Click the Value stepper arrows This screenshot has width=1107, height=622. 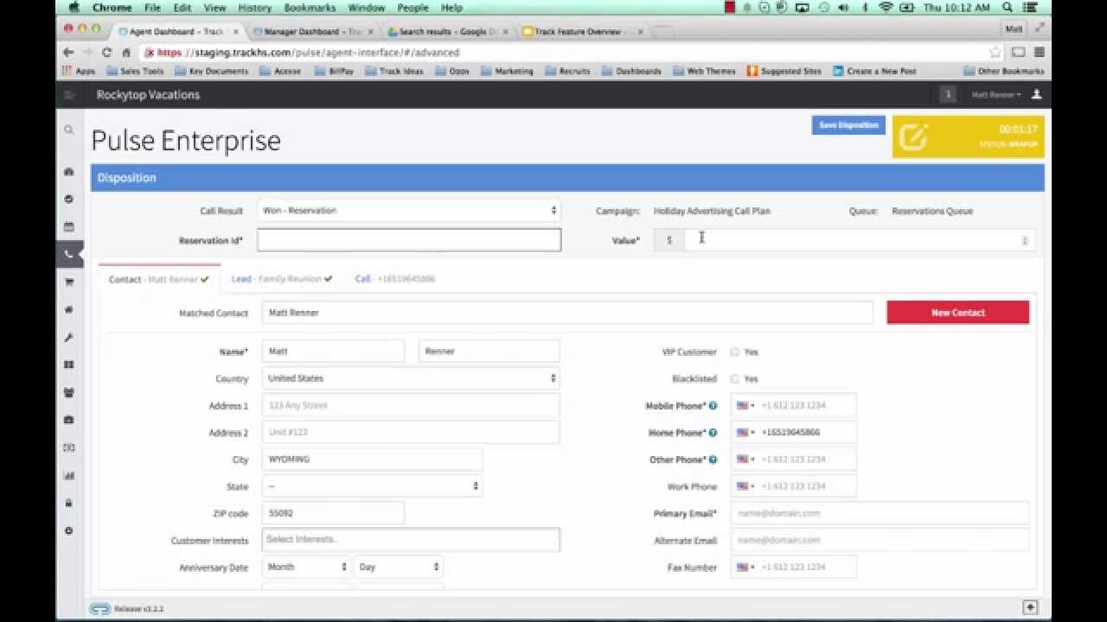coord(1025,241)
